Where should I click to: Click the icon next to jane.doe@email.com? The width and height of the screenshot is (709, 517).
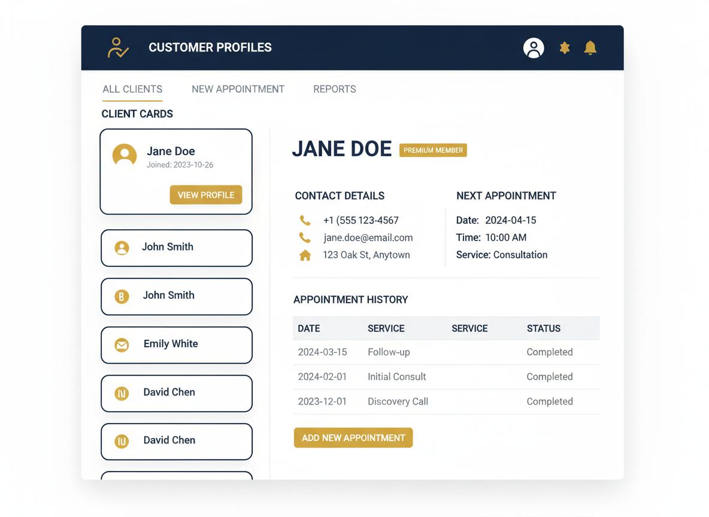pyautogui.click(x=305, y=238)
